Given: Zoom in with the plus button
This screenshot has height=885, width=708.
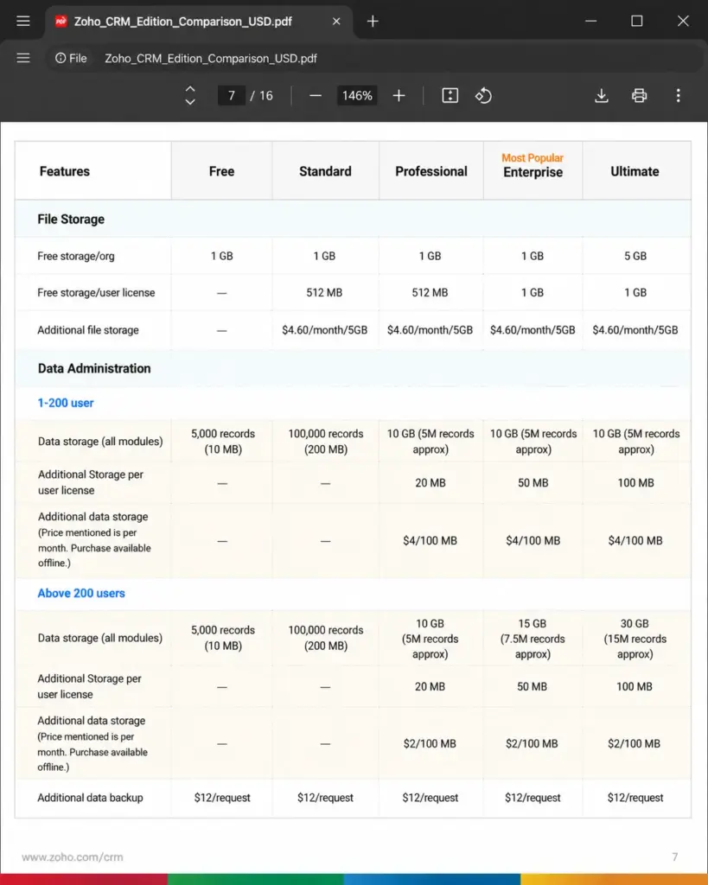Looking at the screenshot, I should tap(399, 96).
